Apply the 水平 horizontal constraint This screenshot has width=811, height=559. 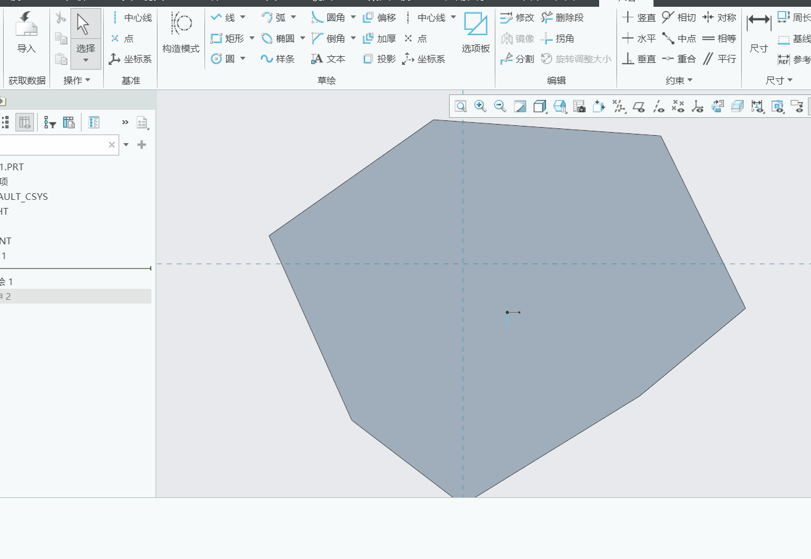639,38
